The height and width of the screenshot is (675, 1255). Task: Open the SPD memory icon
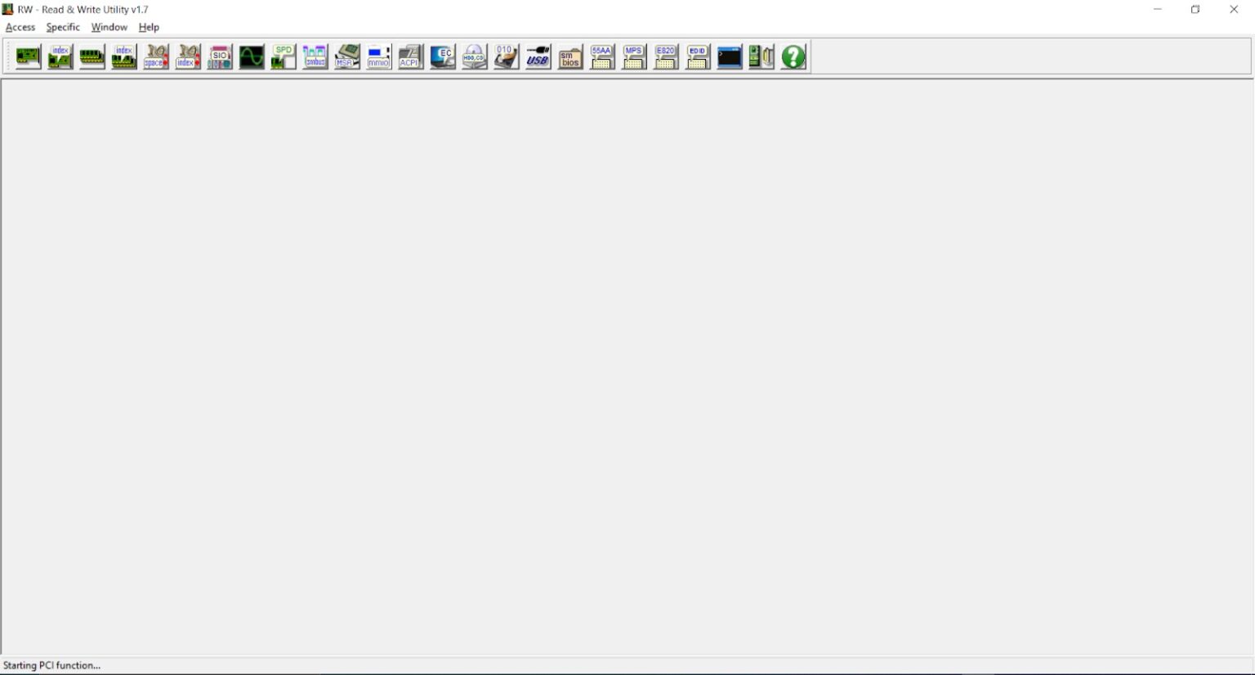[283, 57]
